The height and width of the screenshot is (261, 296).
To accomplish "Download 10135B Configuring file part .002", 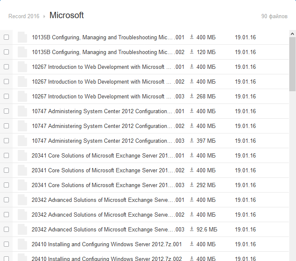I will pos(192,52).
